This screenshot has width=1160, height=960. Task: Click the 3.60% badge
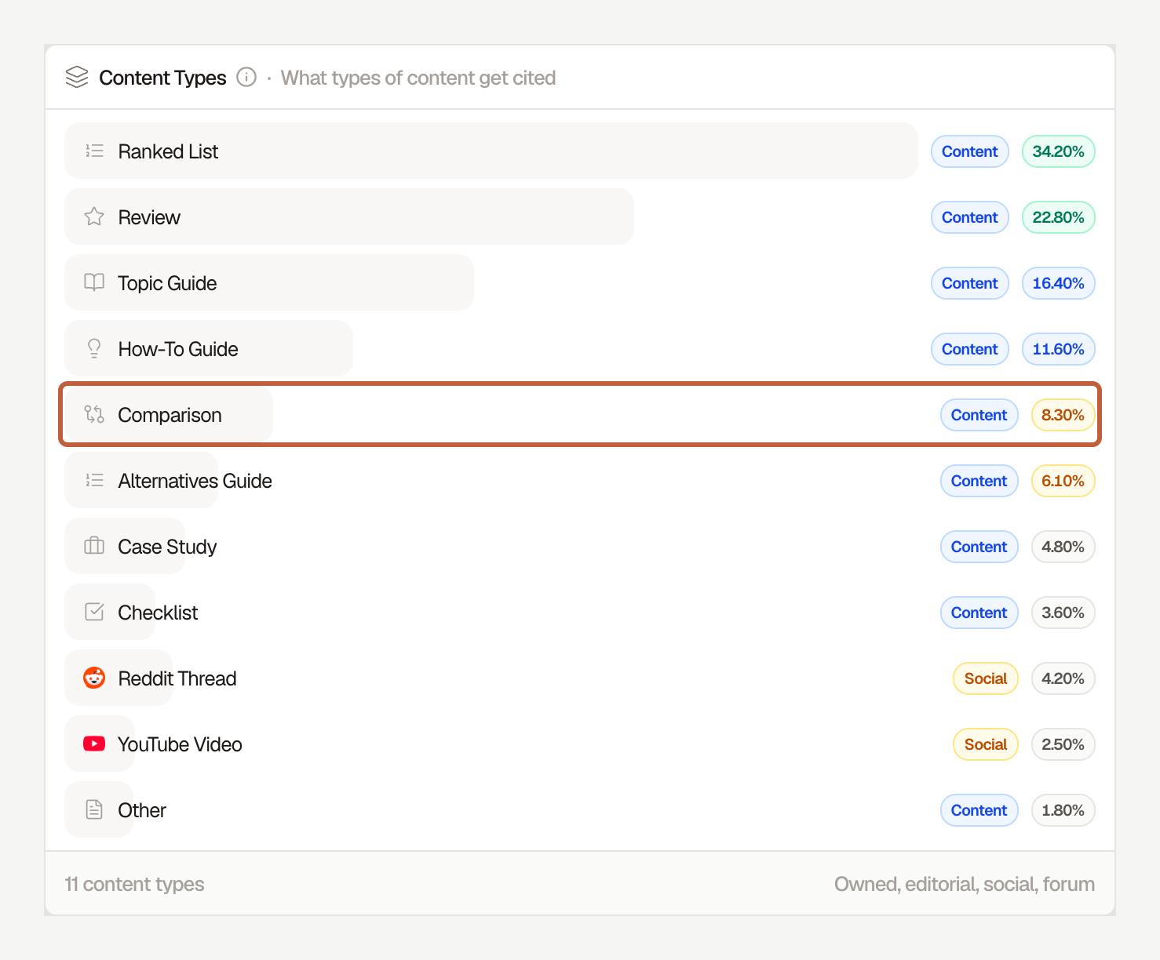[x=1063, y=613]
